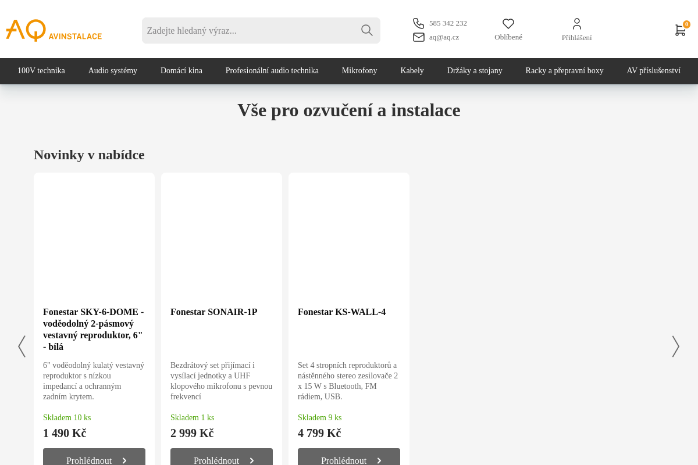Click the price 4 799 Kč
698x465 pixels.
coord(319,433)
